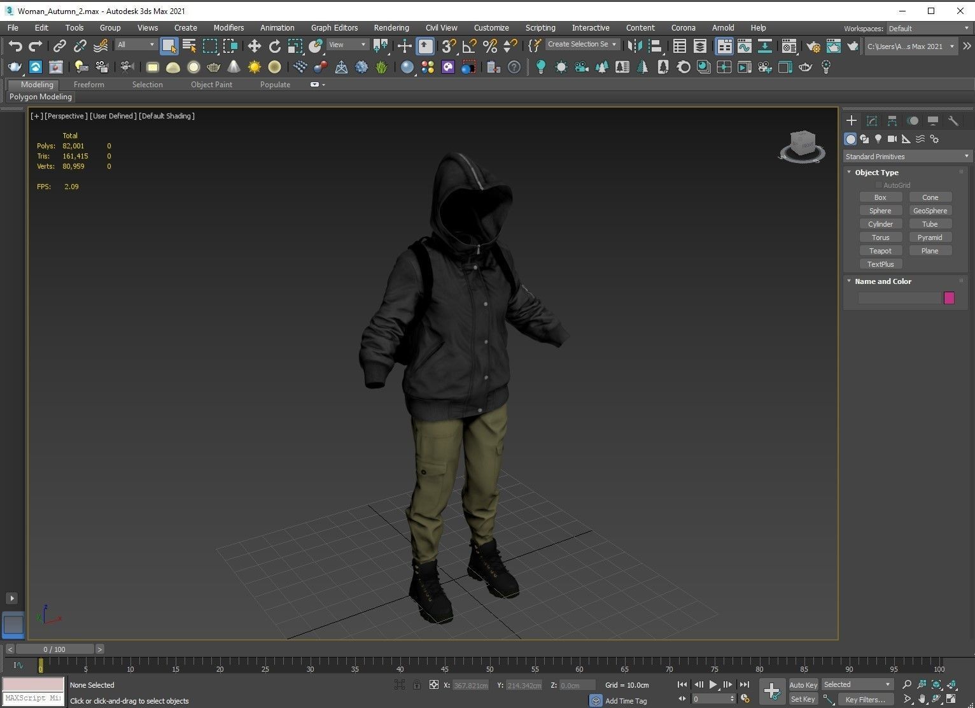This screenshot has width=975, height=708.
Task: Click the magenta object color swatch
Action: 949,298
